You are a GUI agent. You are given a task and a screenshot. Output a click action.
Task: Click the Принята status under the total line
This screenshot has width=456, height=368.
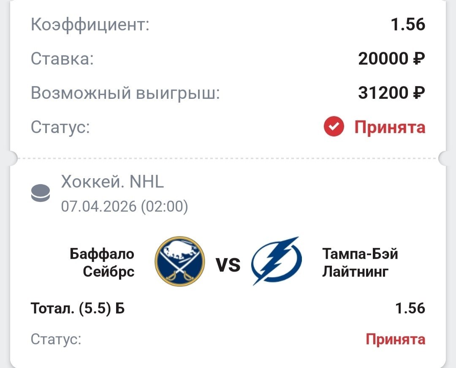point(395,339)
